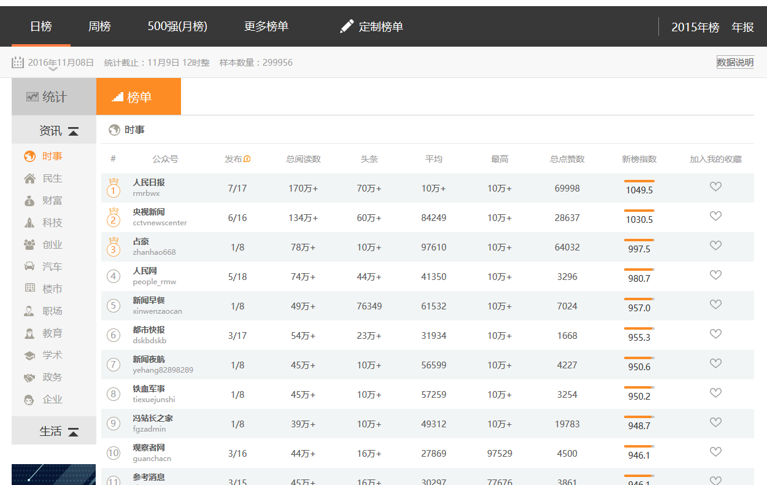767x485 pixels.
Task: Click the crown rank 3 badge
Action: pos(114,247)
